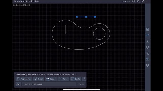Select the Mover command

coord(63,79)
